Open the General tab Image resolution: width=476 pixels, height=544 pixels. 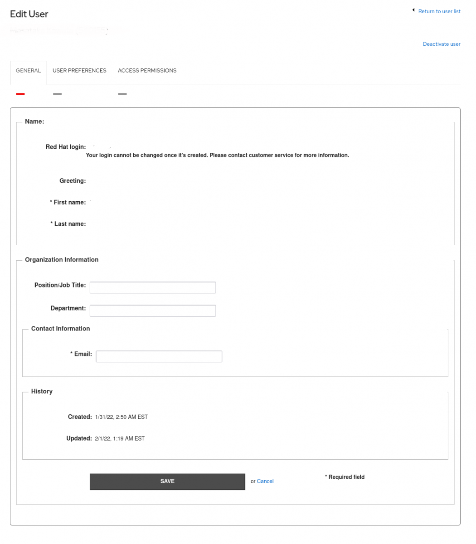pos(28,71)
